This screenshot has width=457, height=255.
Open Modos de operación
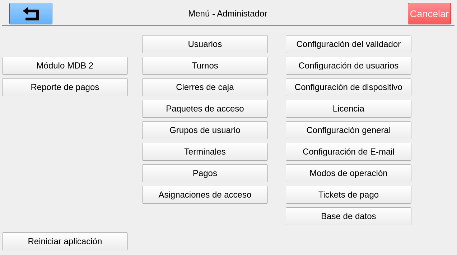click(x=348, y=173)
